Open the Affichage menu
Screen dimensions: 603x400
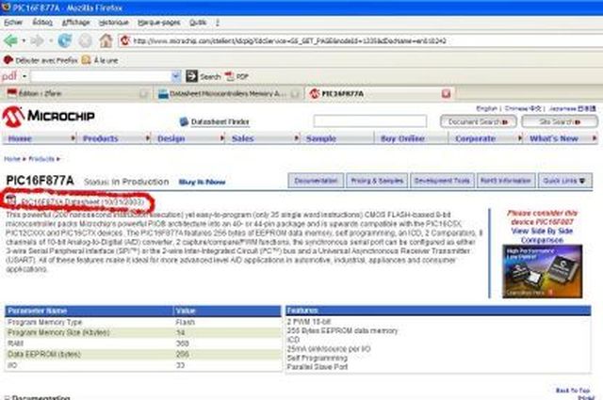tap(75, 23)
